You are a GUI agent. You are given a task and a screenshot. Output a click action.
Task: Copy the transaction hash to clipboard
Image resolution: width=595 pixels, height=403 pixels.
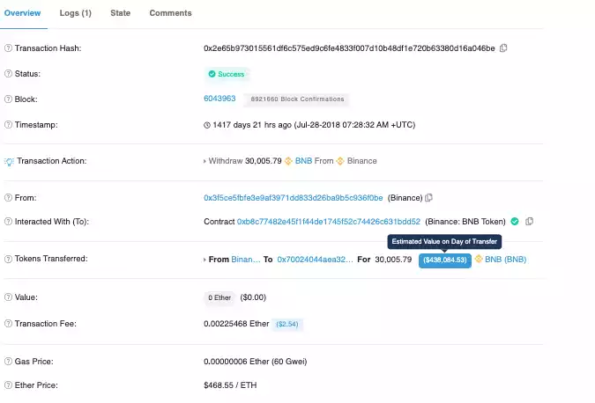point(503,48)
